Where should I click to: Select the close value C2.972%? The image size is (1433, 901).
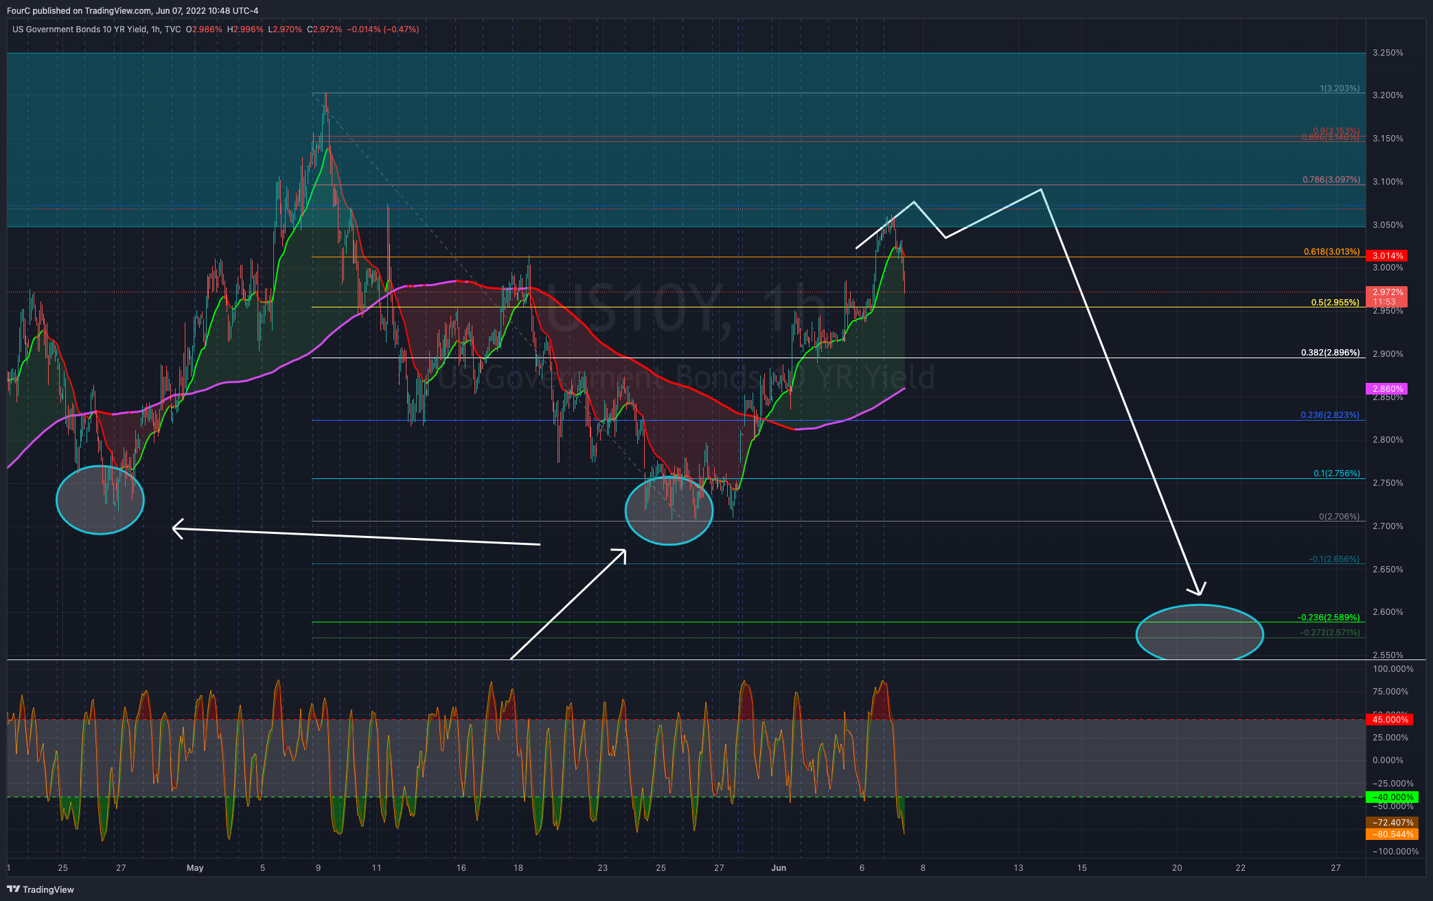(x=324, y=30)
